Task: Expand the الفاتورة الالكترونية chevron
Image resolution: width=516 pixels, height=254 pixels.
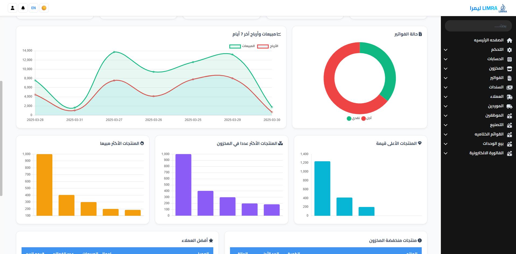Action: point(445,153)
